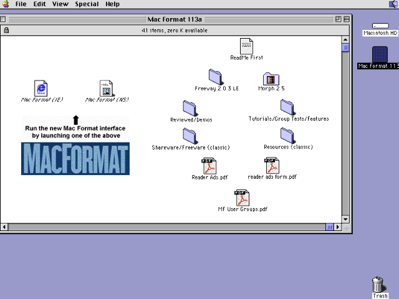Viewport: 399px width, 299px height.
Task: Click the Mac Format 113a title bar text
Action: [175, 19]
